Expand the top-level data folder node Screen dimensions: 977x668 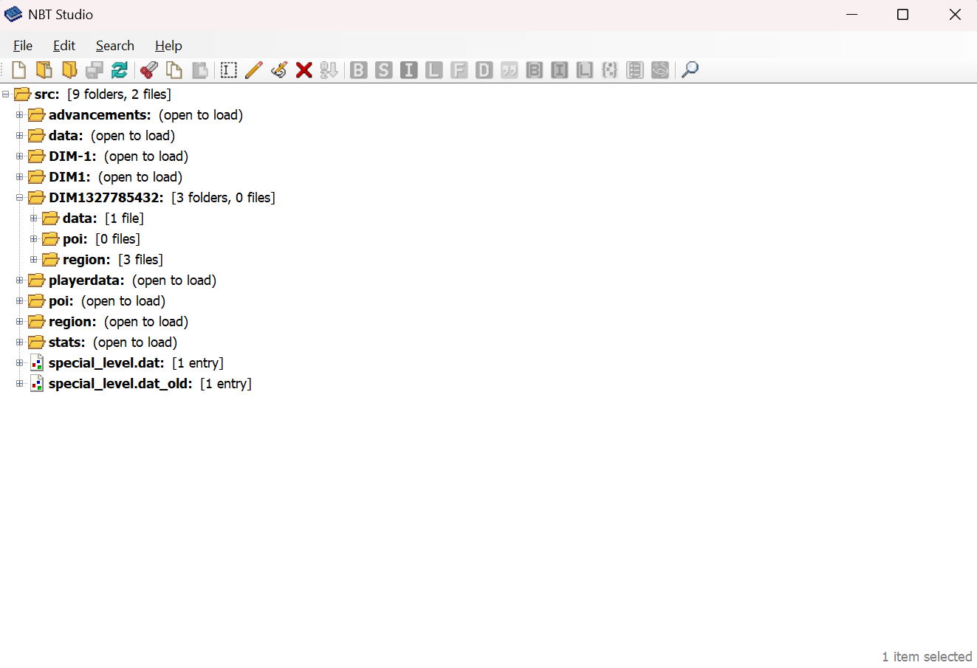pyautogui.click(x=20, y=136)
